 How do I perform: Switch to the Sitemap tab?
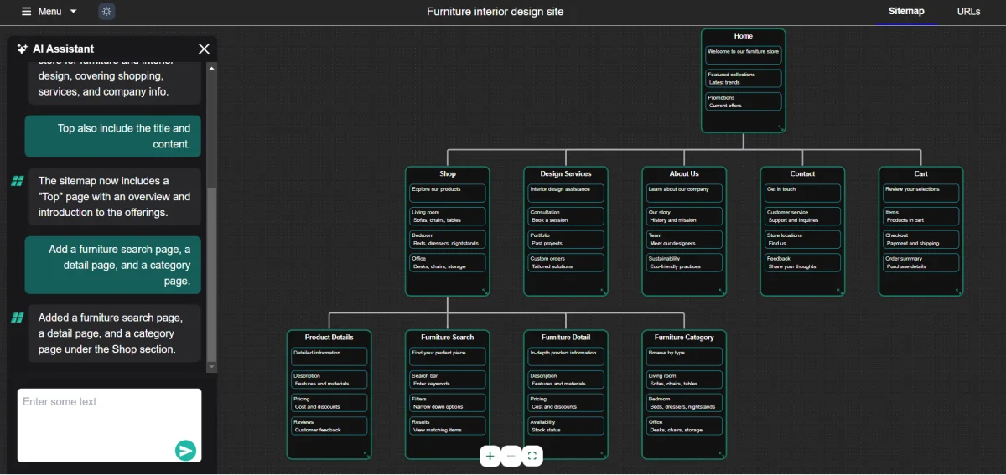point(906,12)
